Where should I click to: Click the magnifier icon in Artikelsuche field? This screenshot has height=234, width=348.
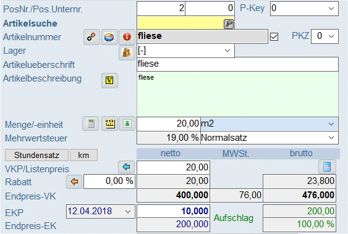[x=228, y=24]
